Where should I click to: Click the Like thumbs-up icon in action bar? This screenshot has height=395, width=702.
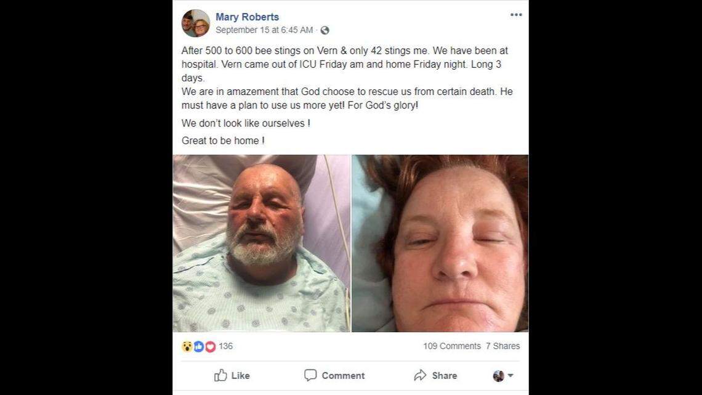(219, 375)
